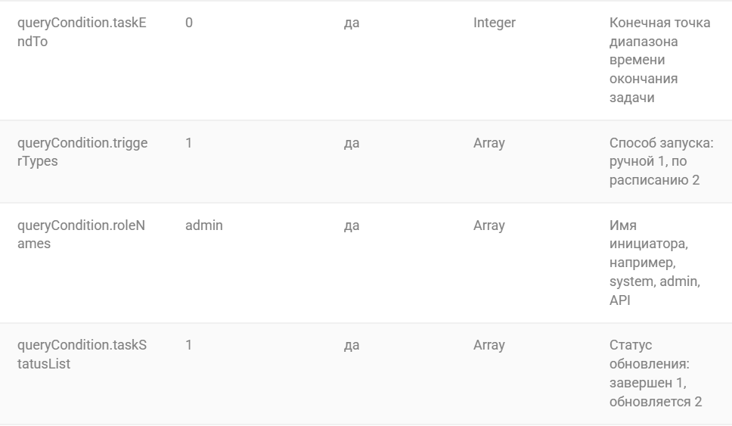The height and width of the screenshot is (426, 732).
Task: Click the Integer type cell
Action: point(495,23)
